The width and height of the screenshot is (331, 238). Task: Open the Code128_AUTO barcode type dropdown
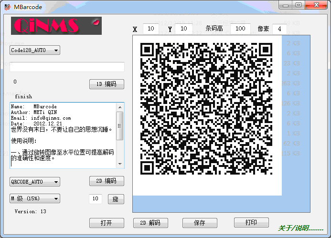click(35, 50)
